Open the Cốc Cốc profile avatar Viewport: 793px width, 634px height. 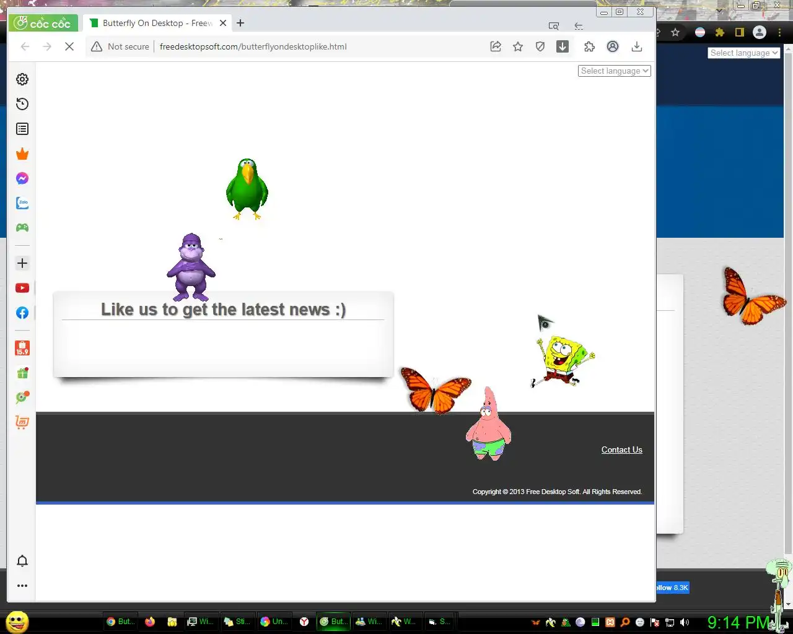tap(613, 46)
